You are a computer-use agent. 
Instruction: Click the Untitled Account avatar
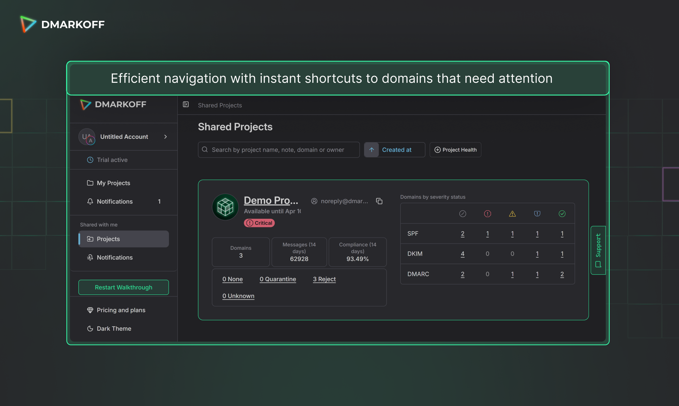tap(87, 137)
